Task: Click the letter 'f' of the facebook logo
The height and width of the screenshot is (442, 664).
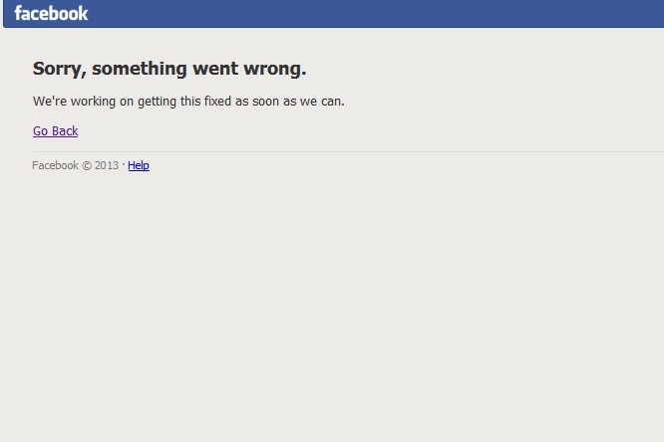Action: (18, 13)
